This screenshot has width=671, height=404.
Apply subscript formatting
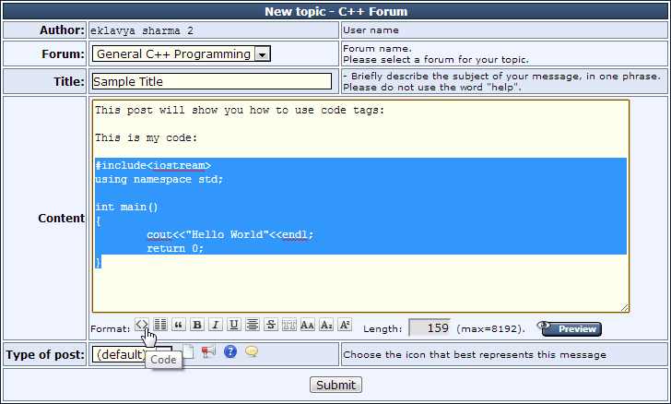[326, 325]
